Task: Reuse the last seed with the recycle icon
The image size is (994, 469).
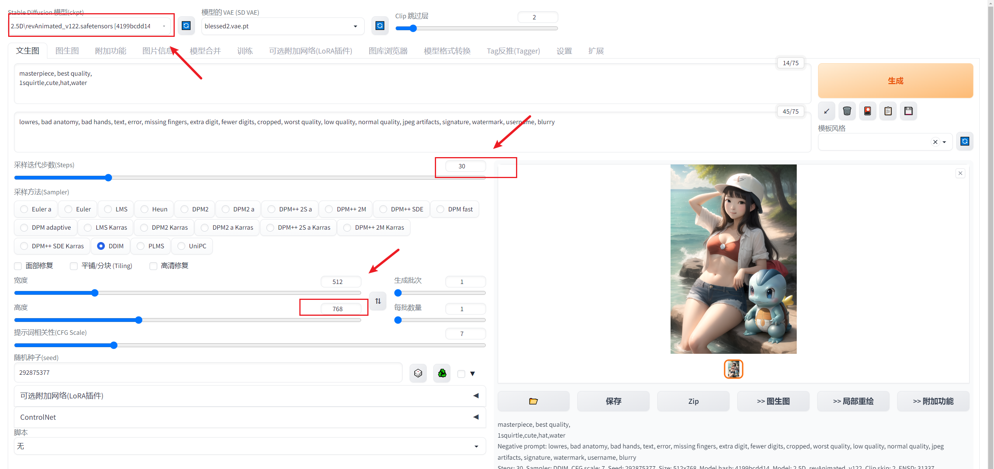Action: click(442, 373)
